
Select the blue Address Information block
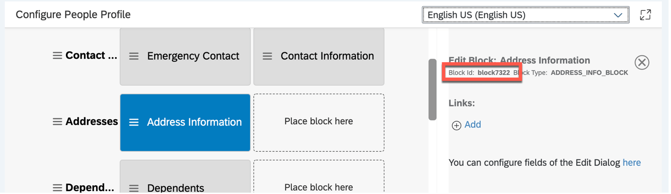pos(185,122)
